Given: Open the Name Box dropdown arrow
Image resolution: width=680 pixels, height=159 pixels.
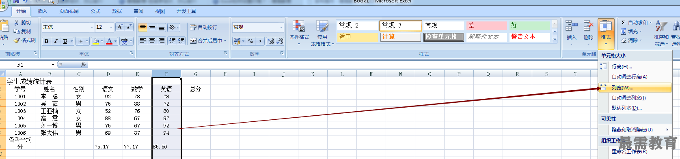Looking at the screenshot, I should point(53,65).
